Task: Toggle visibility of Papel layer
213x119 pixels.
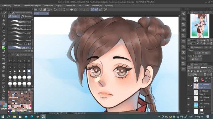Action: 189,111
